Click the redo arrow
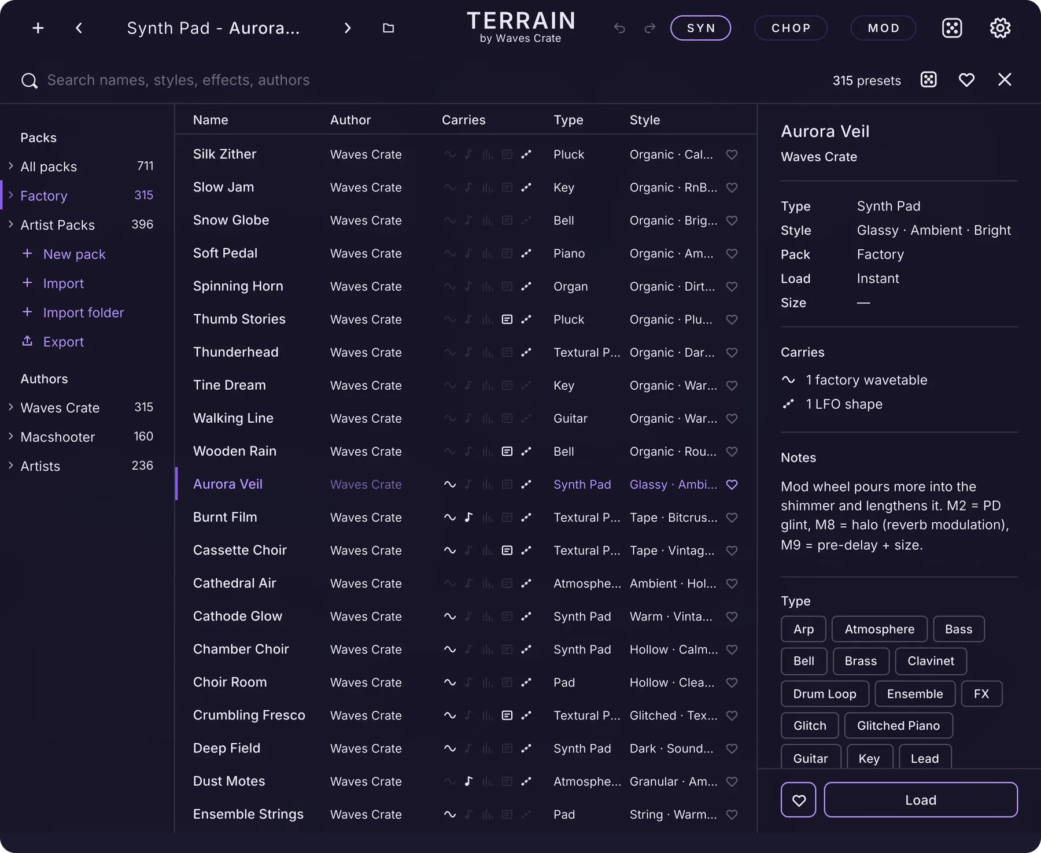Viewport: 1041px width, 853px height. point(650,28)
